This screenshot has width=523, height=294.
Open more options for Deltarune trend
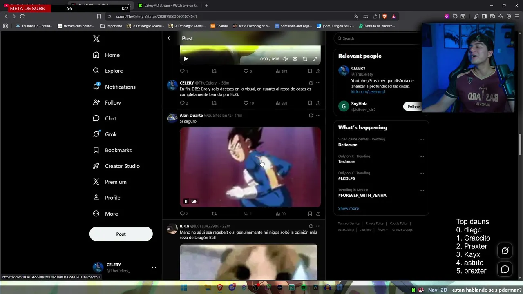click(422, 140)
